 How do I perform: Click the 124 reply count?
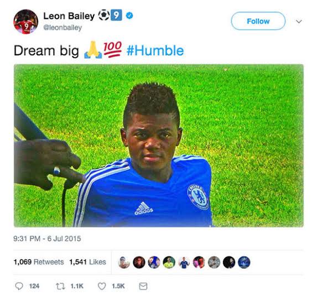[34, 286]
